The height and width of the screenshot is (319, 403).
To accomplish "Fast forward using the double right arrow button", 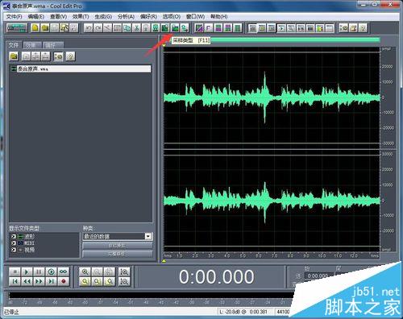I will click(39, 281).
